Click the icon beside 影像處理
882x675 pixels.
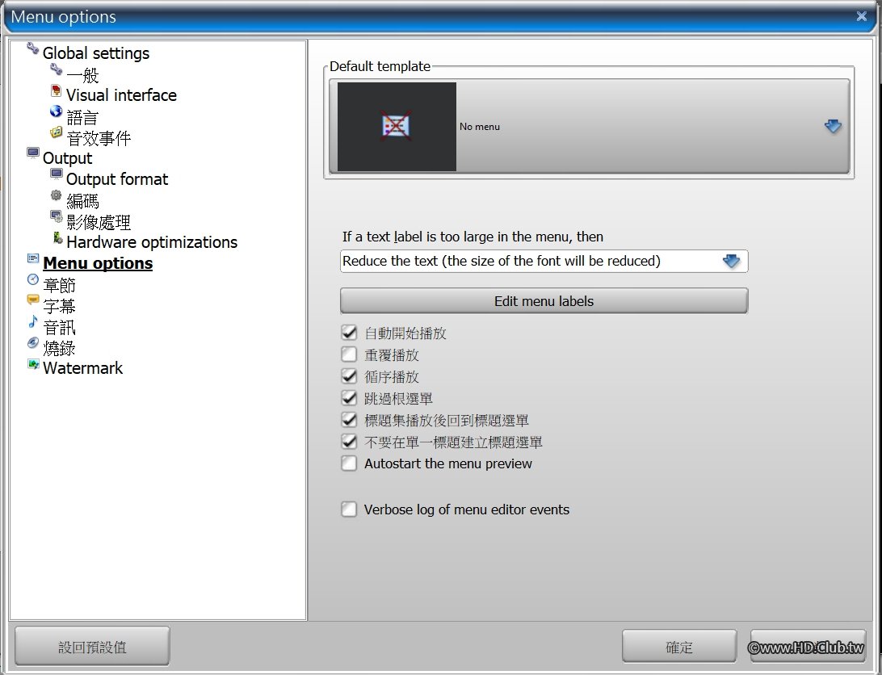pos(57,216)
